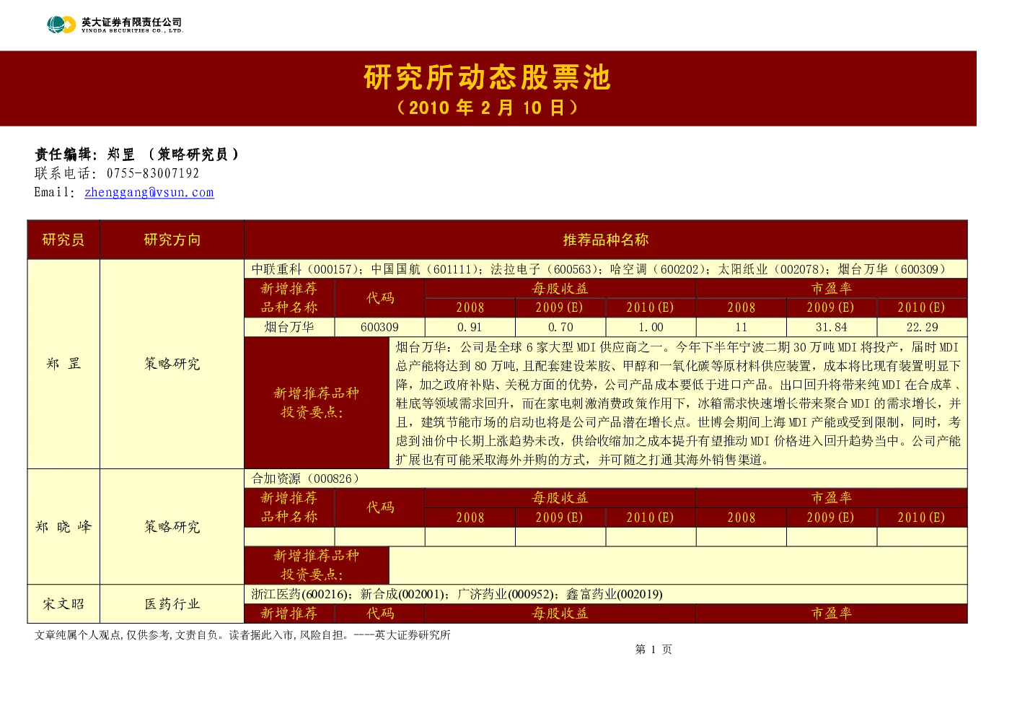Open the zhenggang@vsun.com email link
This screenshot has width=1012, height=716.
tap(149, 193)
